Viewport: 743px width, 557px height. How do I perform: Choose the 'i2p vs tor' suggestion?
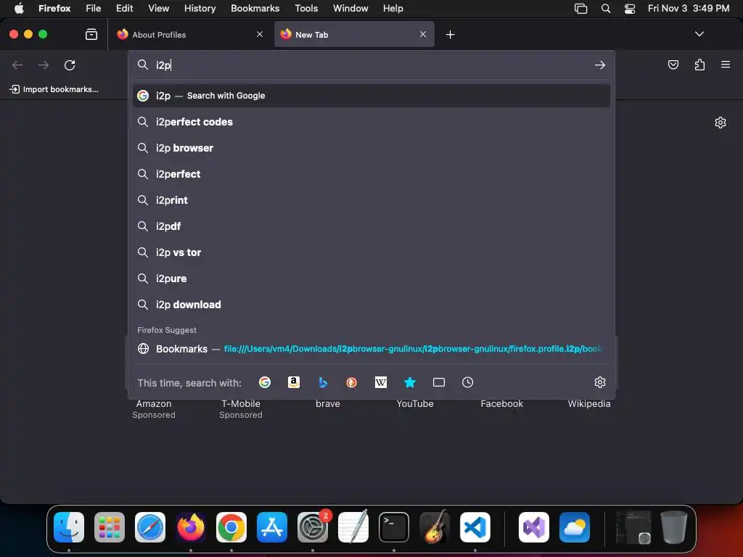click(371, 252)
